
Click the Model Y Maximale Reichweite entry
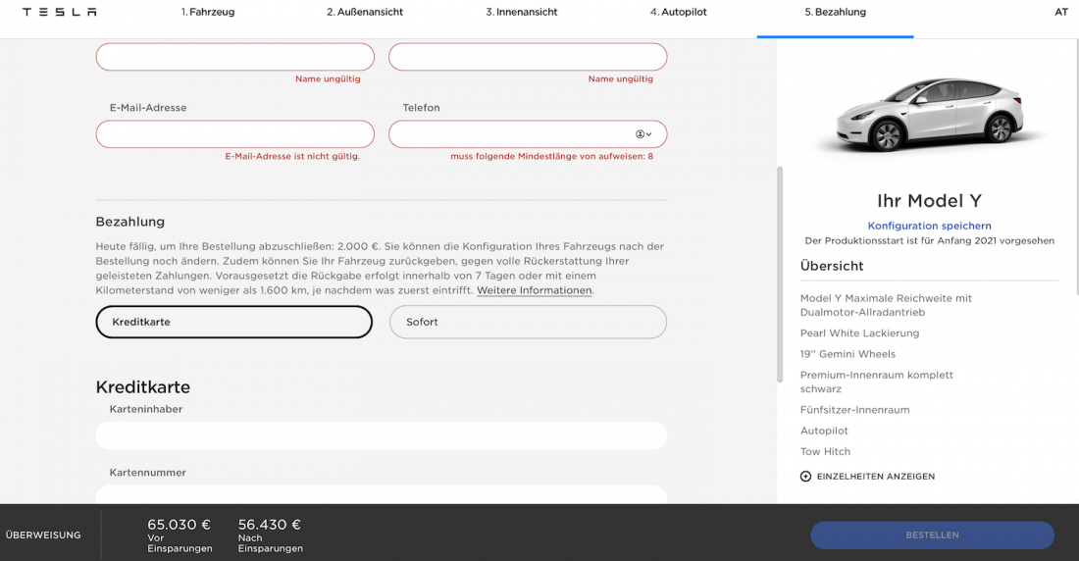[x=886, y=305]
